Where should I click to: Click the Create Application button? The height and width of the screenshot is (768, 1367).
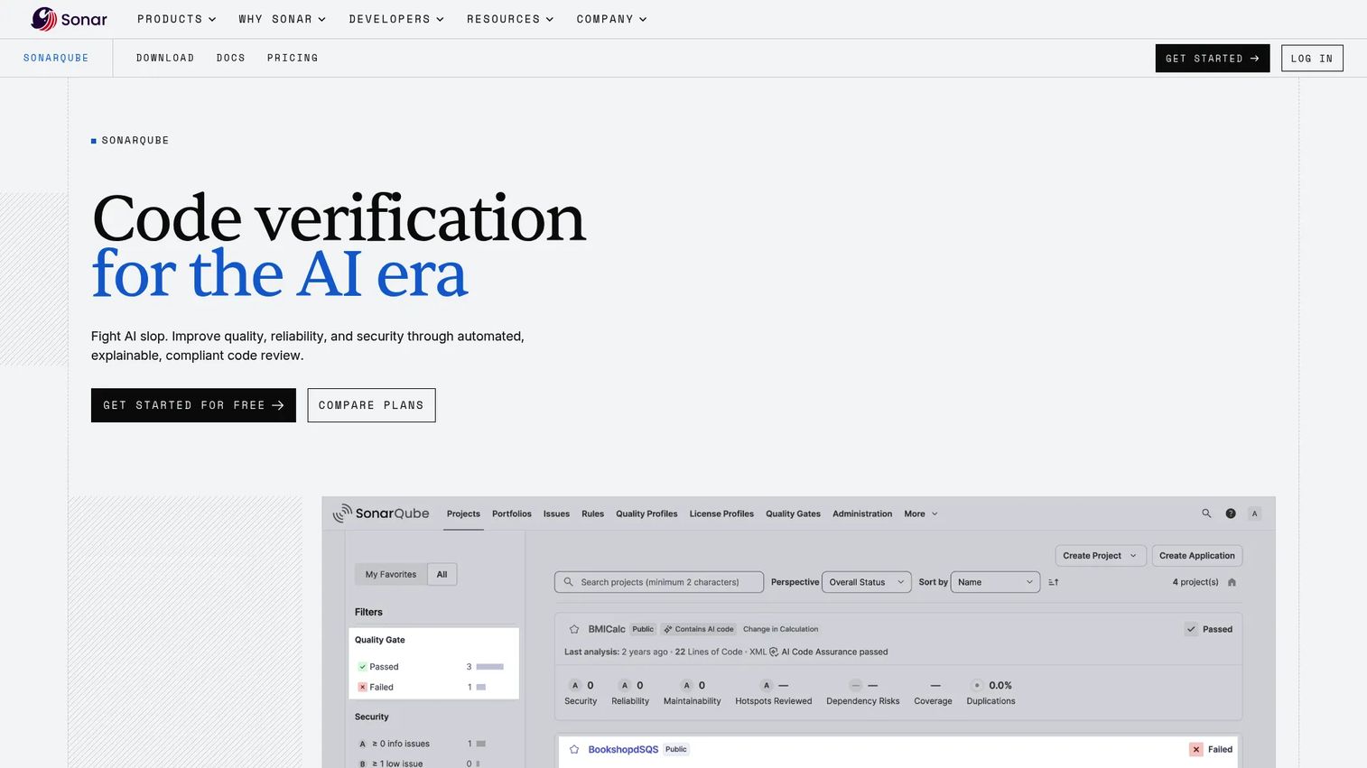(1197, 556)
